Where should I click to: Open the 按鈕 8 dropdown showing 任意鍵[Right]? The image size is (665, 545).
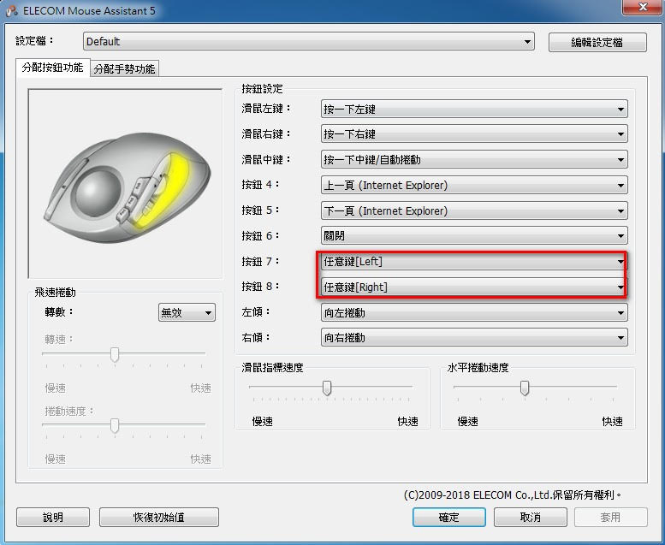click(x=474, y=287)
